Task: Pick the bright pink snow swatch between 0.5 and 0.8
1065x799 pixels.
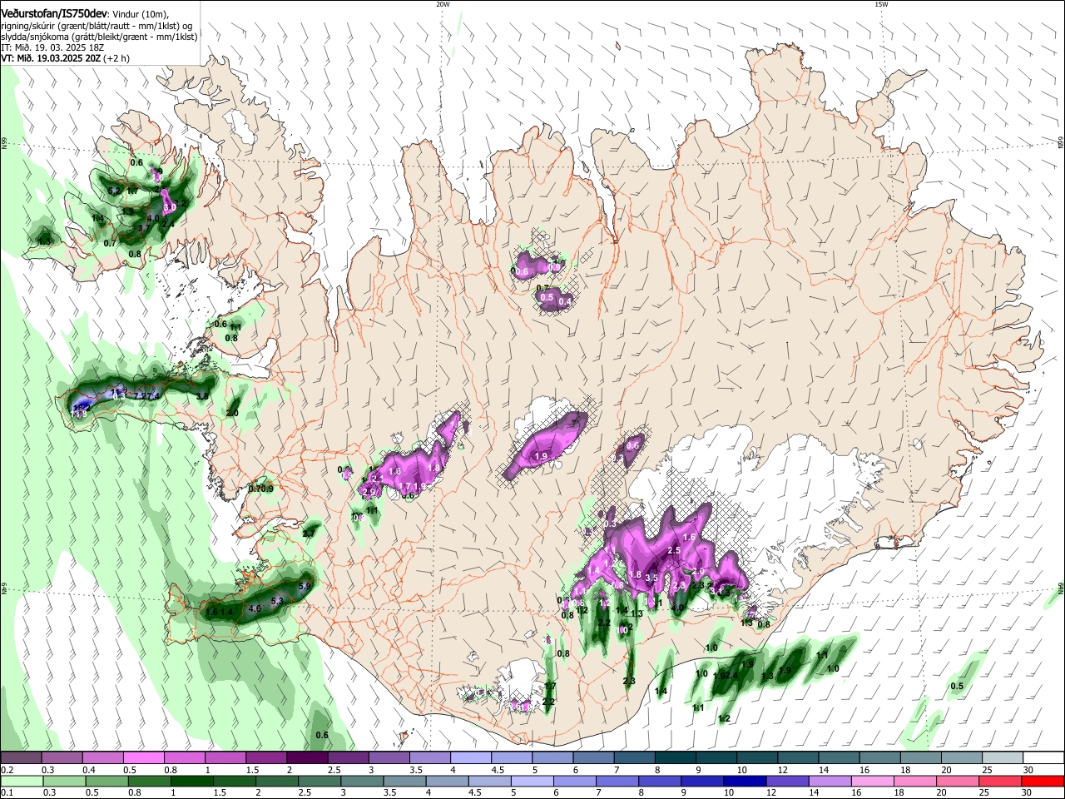Action: coord(144,758)
